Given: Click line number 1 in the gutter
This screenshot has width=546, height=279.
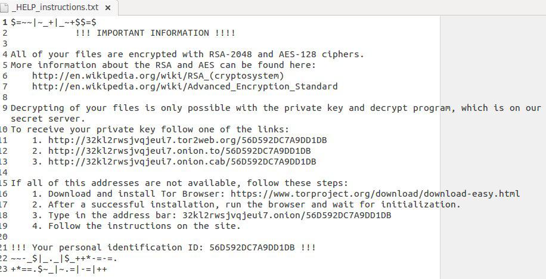Looking at the screenshot, I should pos(5,22).
